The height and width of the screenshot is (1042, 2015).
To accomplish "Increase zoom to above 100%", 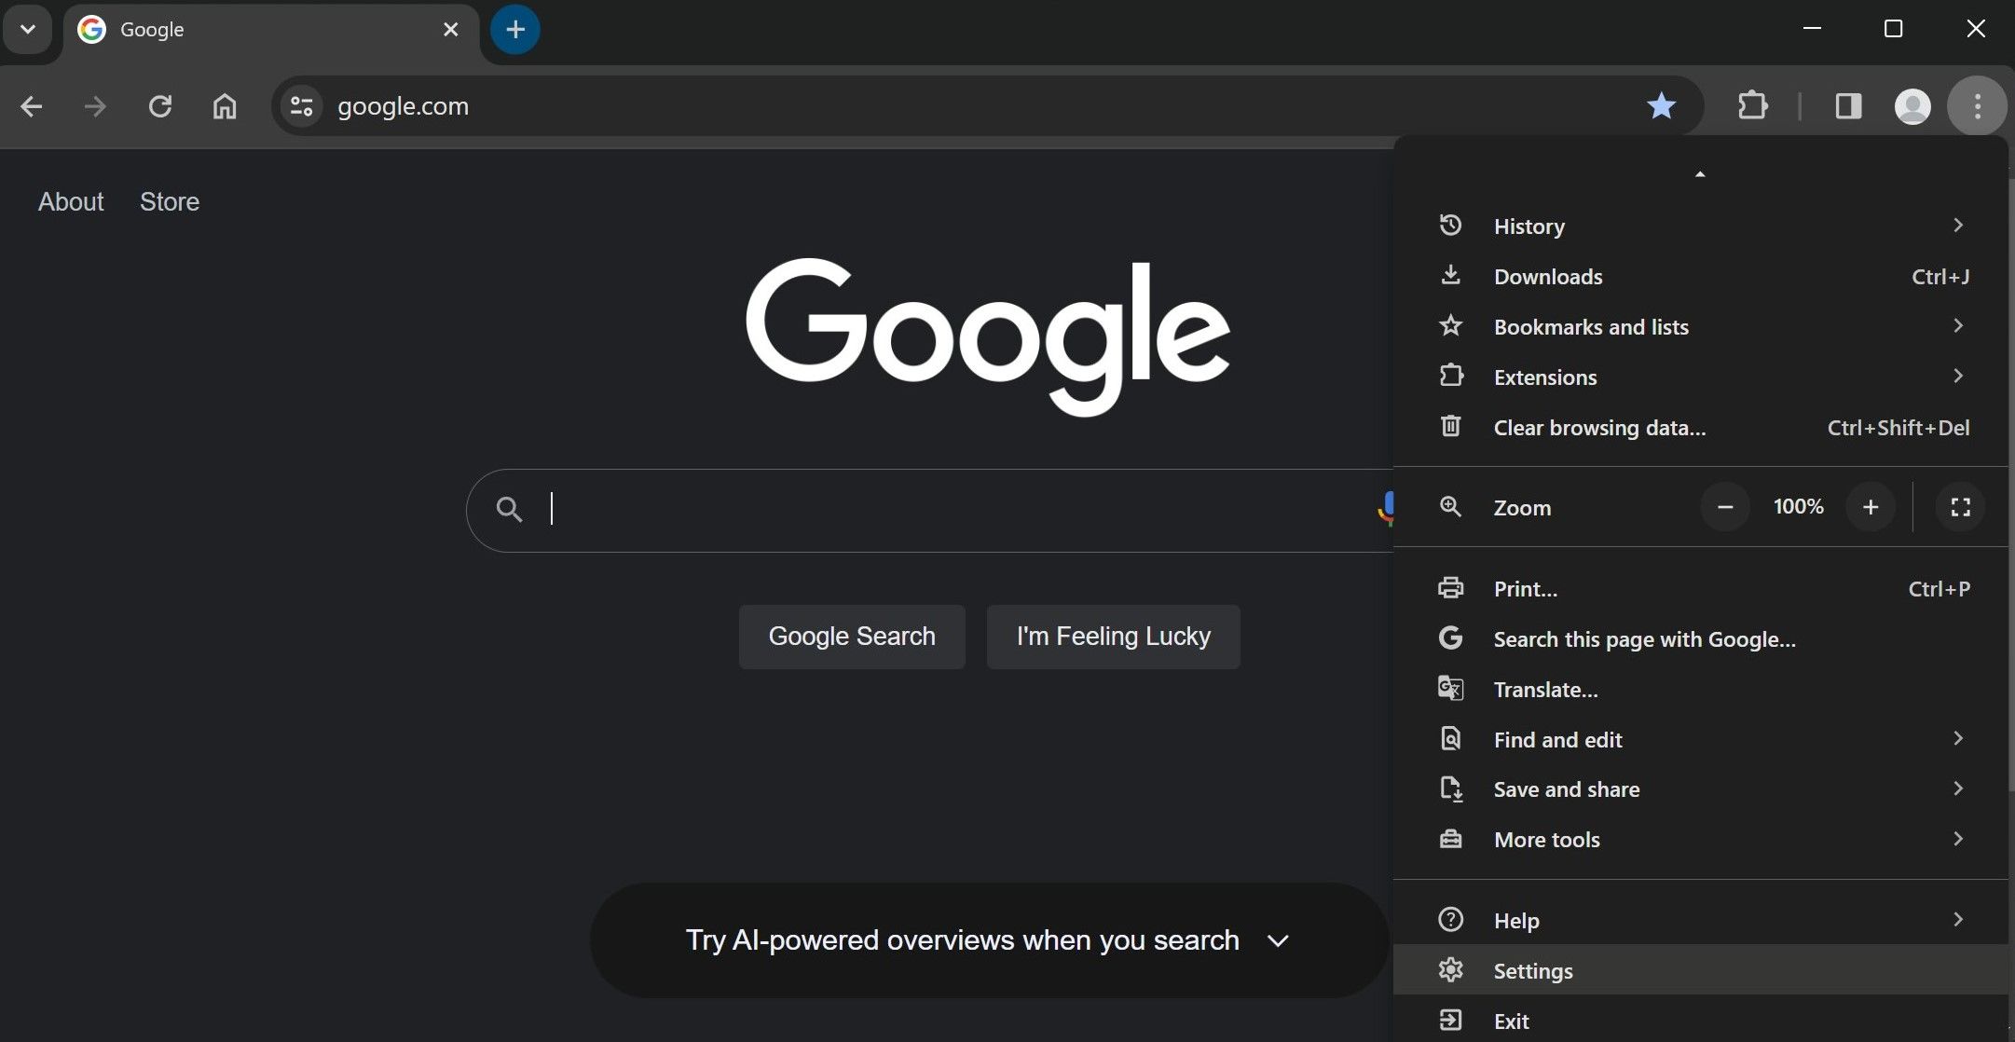I will pos(1871,506).
